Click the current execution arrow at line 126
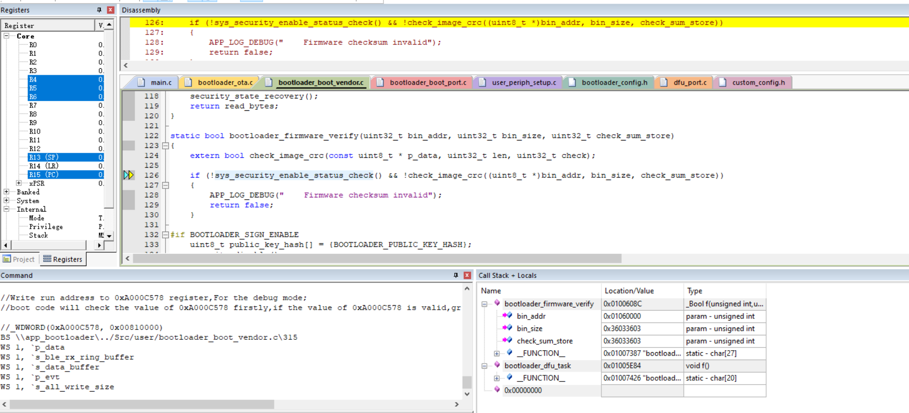The image size is (909, 413). [129, 175]
